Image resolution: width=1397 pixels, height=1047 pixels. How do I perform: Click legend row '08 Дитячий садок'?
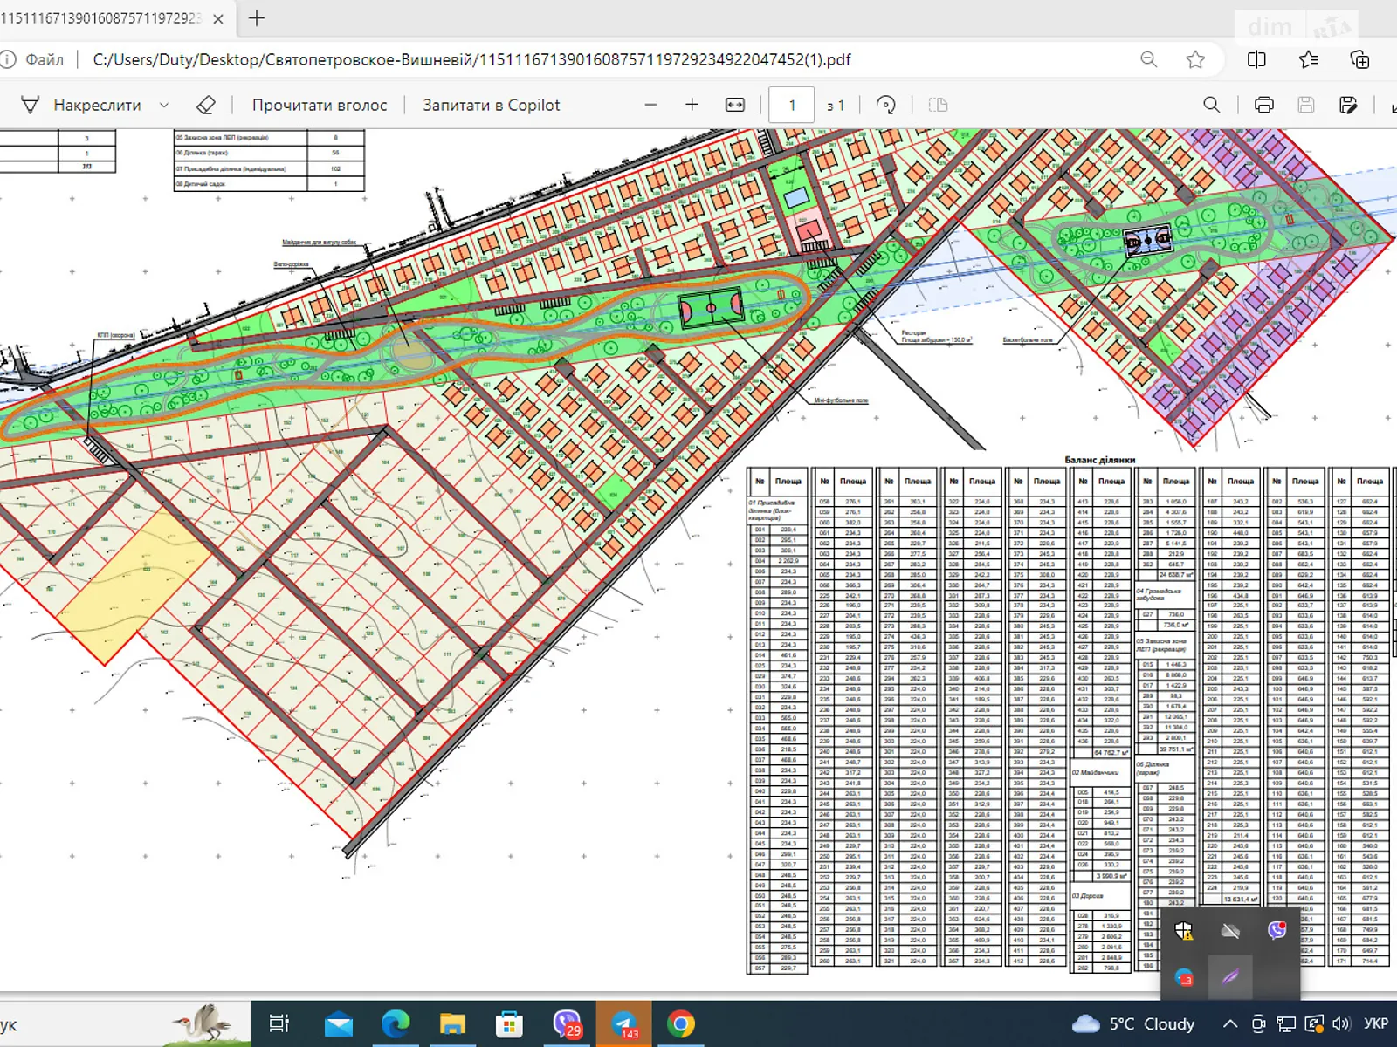point(269,184)
